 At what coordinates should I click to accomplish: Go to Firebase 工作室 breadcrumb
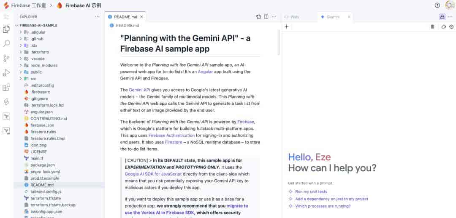click(x=29, y=5)
